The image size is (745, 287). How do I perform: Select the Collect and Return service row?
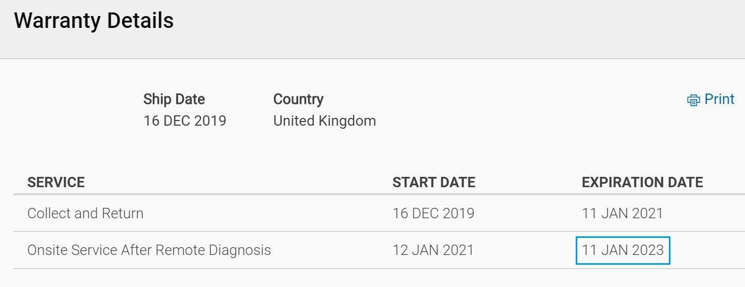click(379, 213)
